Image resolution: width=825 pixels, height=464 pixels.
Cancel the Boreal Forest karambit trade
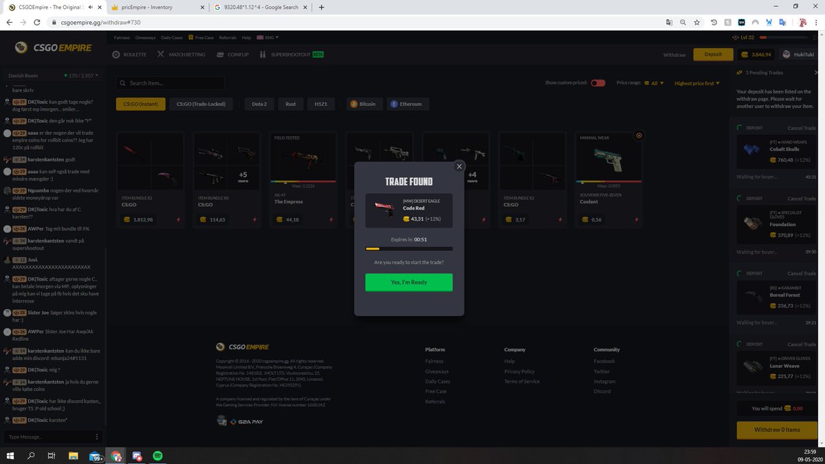click(x=802, y=274)
